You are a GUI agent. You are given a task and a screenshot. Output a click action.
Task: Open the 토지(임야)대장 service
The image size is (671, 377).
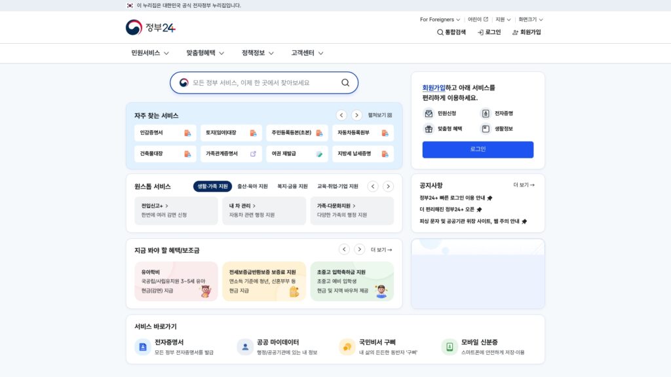pos(231,133)
